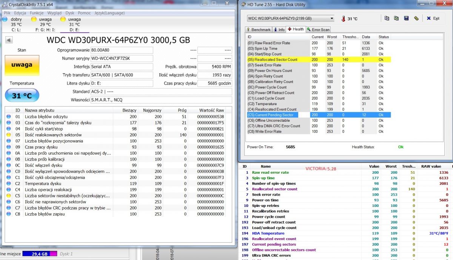Open the Język(Language) menu
The width and height of the screenshot is (453, 260).
[x=109, y=13]
